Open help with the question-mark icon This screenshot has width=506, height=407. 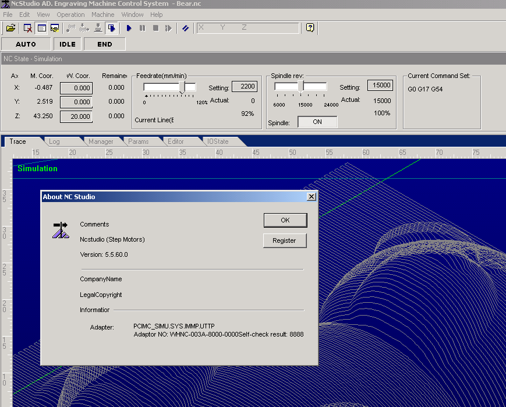click(x=310, y=28)
